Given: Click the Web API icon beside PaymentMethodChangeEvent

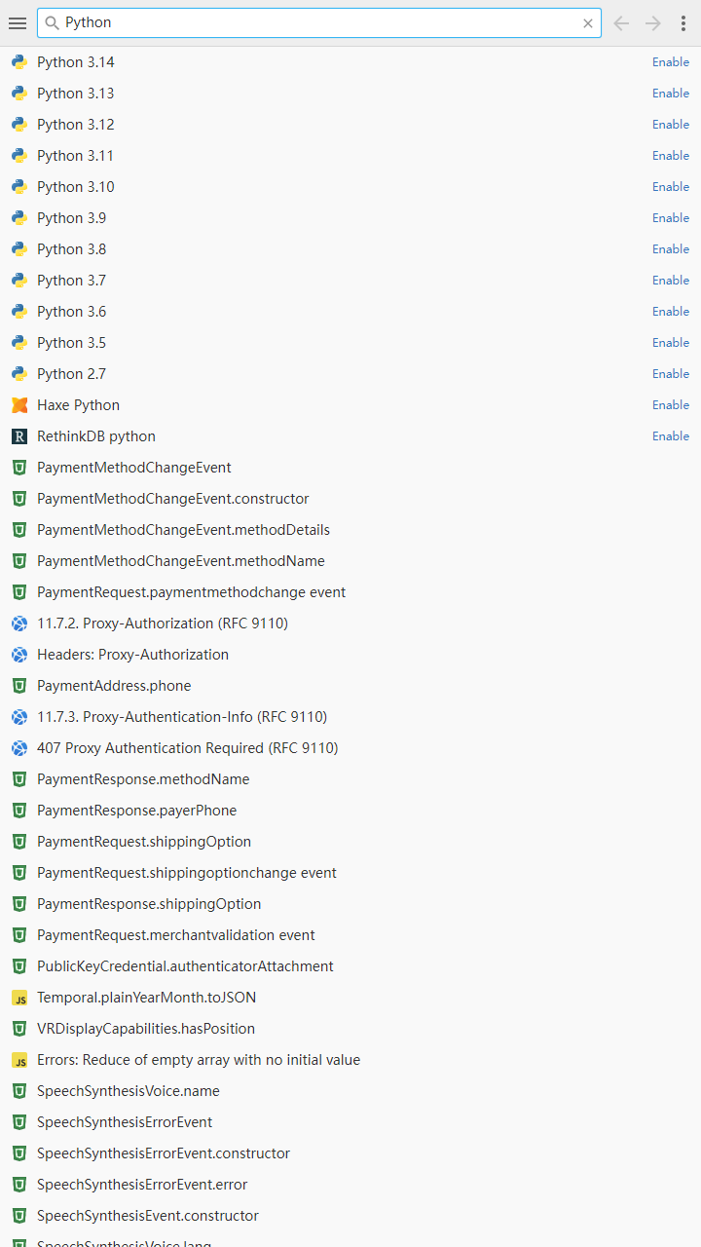Looking at the screenshot, I should [19, 468].
